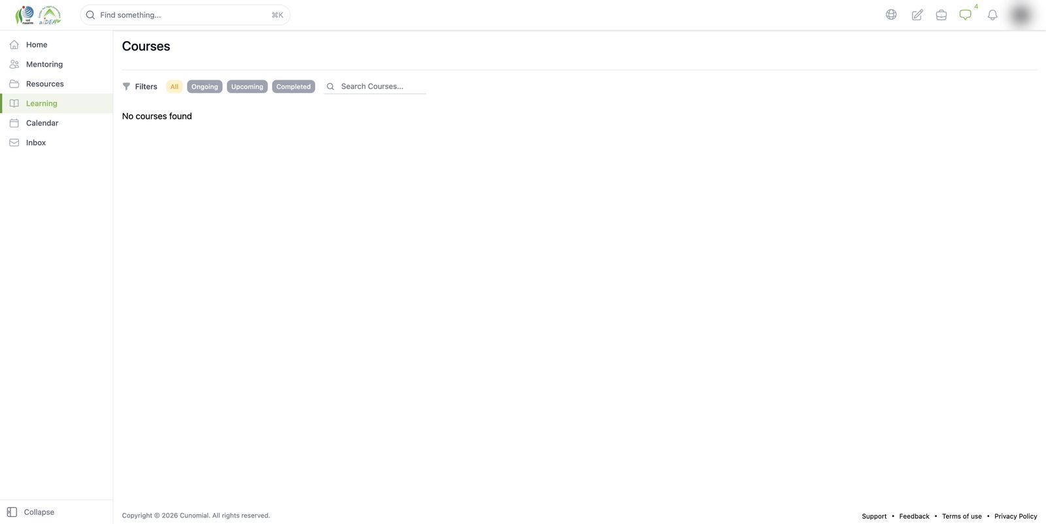This screenshot has width=1046, height=524.
Task: Toggle the Completed filter chip
Action: [294, 86]
